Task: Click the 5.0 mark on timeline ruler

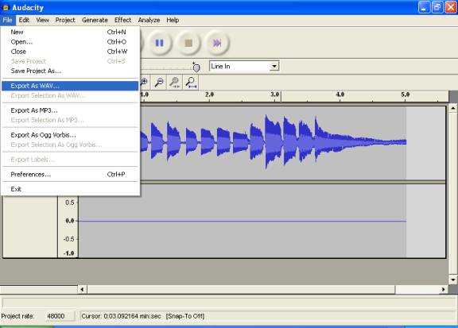Action: coord(406,95)
